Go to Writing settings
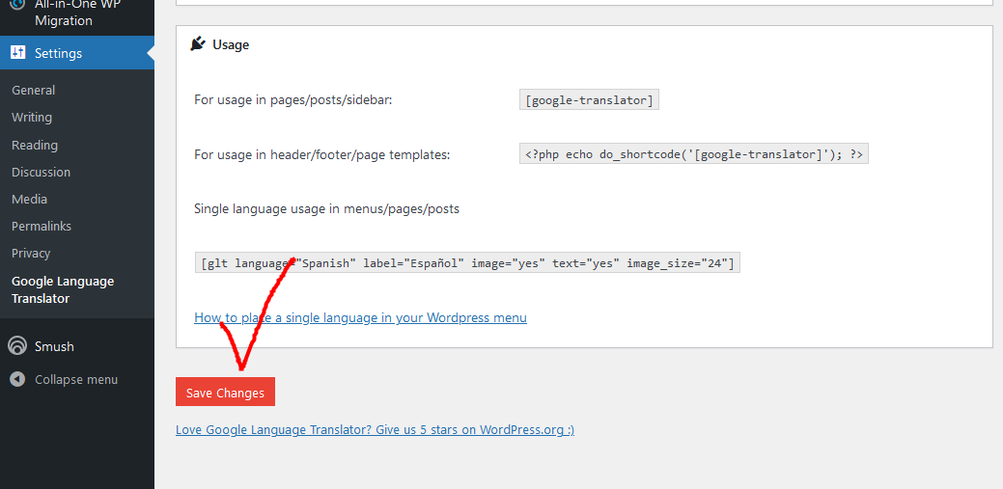The height and width of the screenshot is (489, 1003). tap(32, 117)
